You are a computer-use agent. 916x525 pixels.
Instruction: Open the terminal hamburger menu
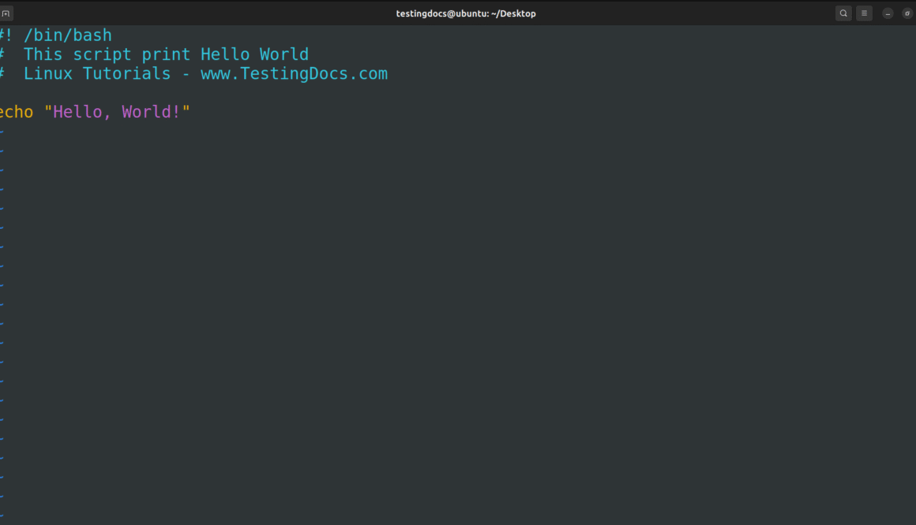tap(864, 13)
